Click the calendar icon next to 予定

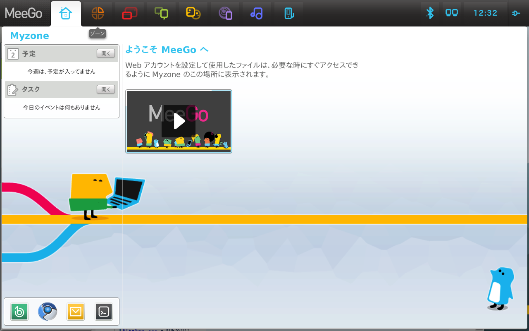(x=13, y=54)
